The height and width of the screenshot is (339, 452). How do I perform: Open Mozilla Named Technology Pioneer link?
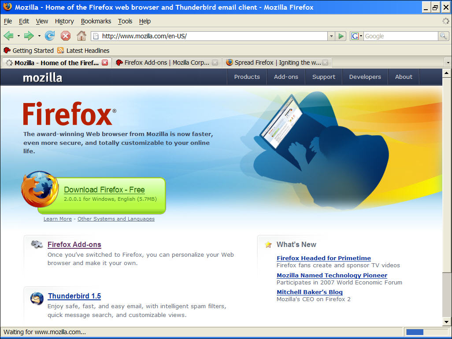(x=332, y=275)
